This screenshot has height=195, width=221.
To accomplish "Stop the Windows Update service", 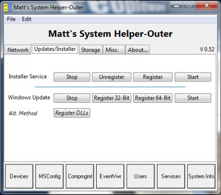I will tap(72, 98).
